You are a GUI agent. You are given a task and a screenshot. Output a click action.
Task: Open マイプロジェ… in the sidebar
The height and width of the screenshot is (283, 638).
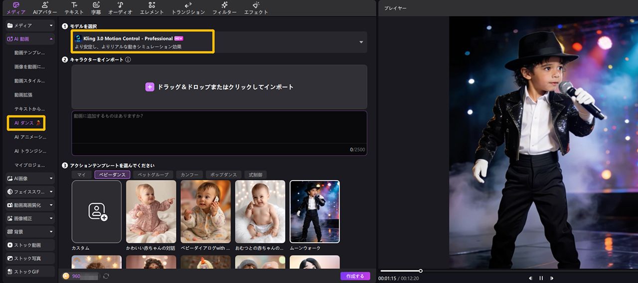pyautogui.click(x=30, y=165)
